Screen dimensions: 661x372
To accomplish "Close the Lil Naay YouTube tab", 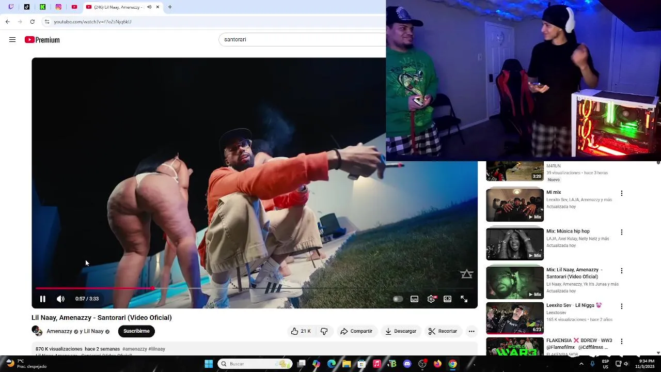I will [158, 7].
